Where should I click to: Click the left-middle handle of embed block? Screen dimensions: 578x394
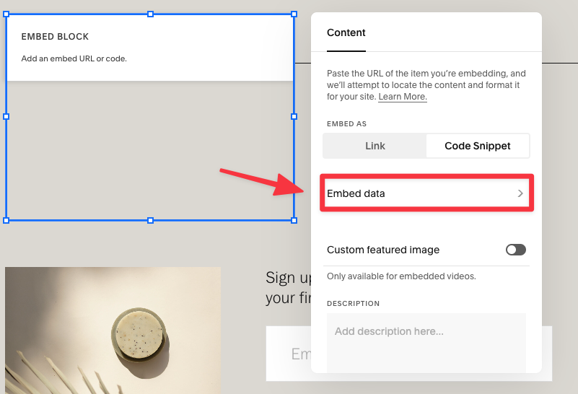(6, 116)
